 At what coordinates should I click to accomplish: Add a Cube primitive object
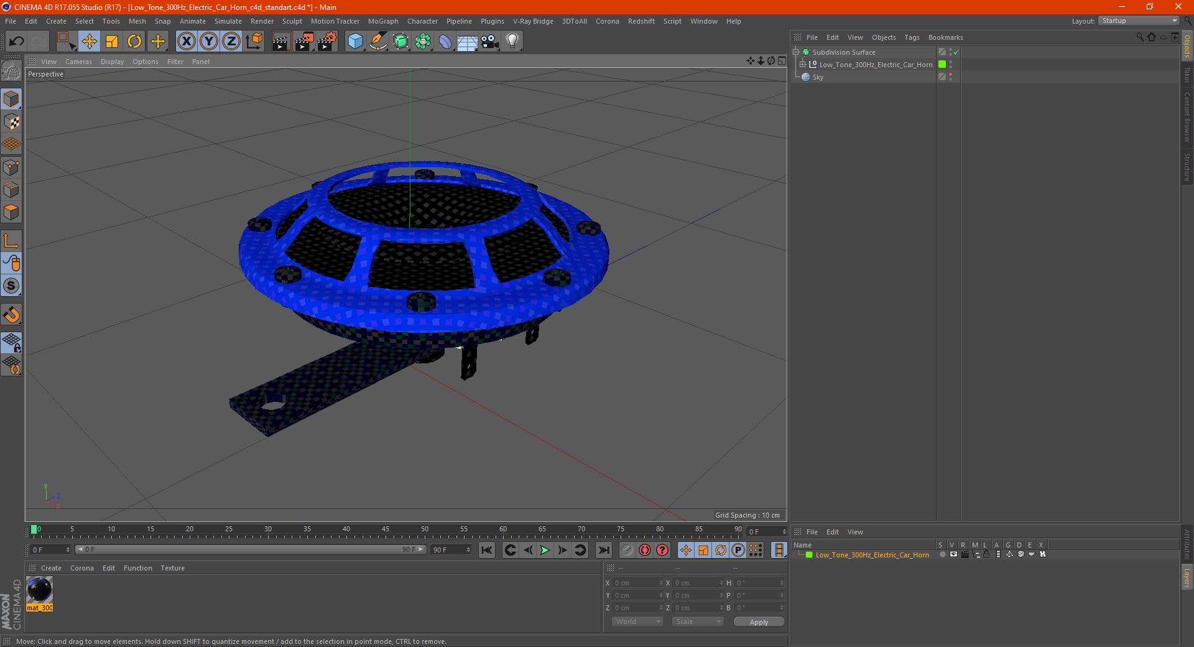(355, 42)
